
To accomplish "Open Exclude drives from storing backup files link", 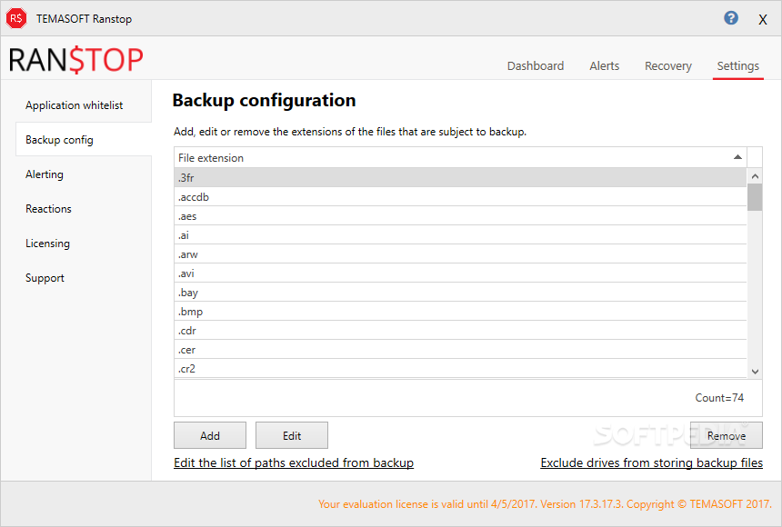I will pyautogui.click(x=651, y=462).
